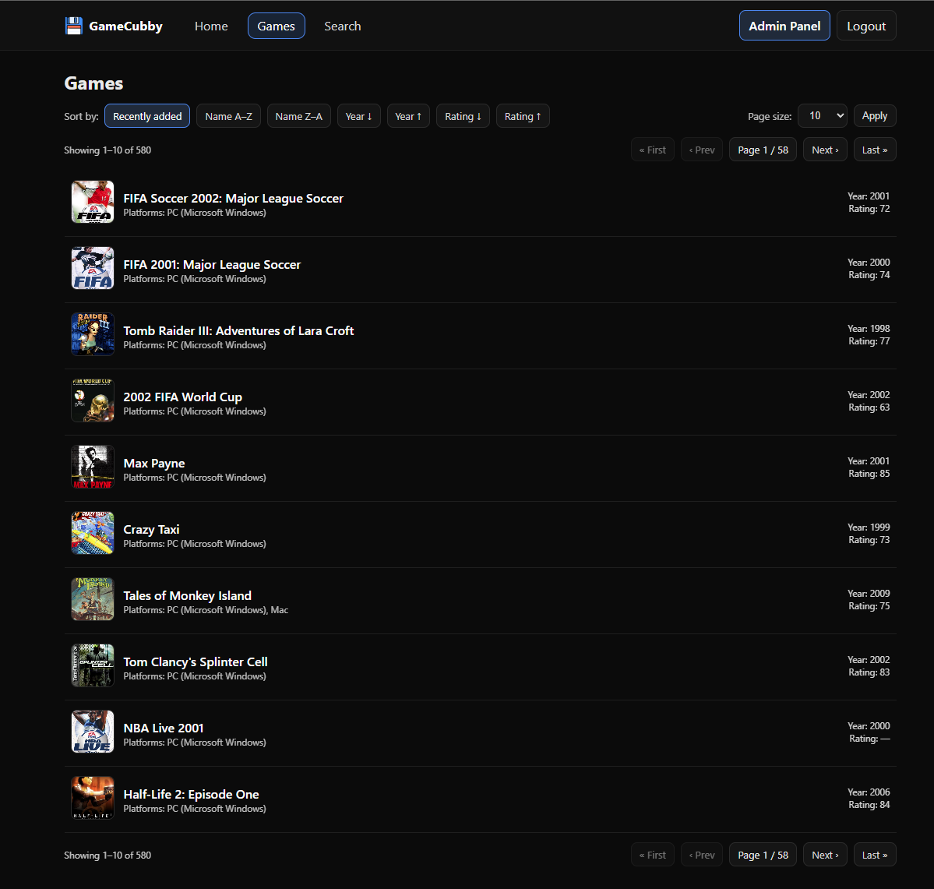Sort by Year ascending
This screenshot has width=934, height=889.
(408, 116)
